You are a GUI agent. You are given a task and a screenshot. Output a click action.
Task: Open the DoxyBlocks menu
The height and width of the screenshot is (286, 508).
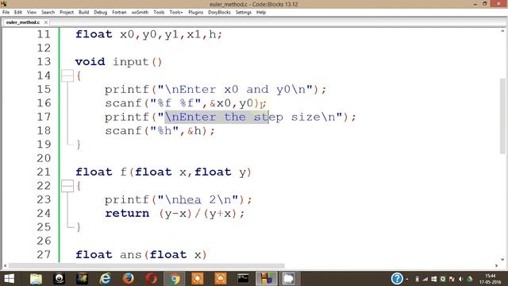pos(219,13)
